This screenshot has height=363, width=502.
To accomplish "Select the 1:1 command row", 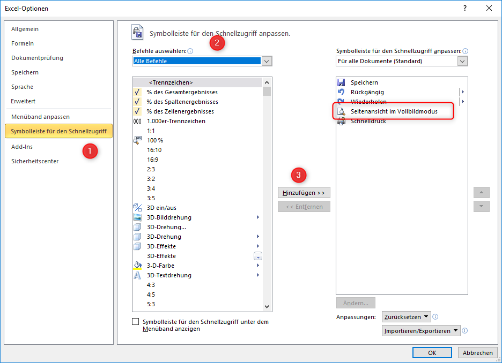I will point(197,131).
